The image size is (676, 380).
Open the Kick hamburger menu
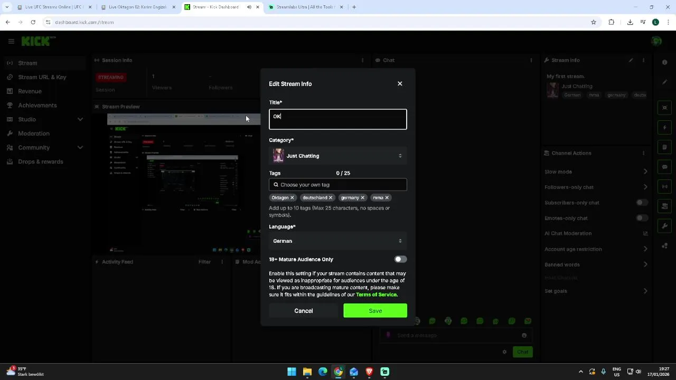coord(11,41)
